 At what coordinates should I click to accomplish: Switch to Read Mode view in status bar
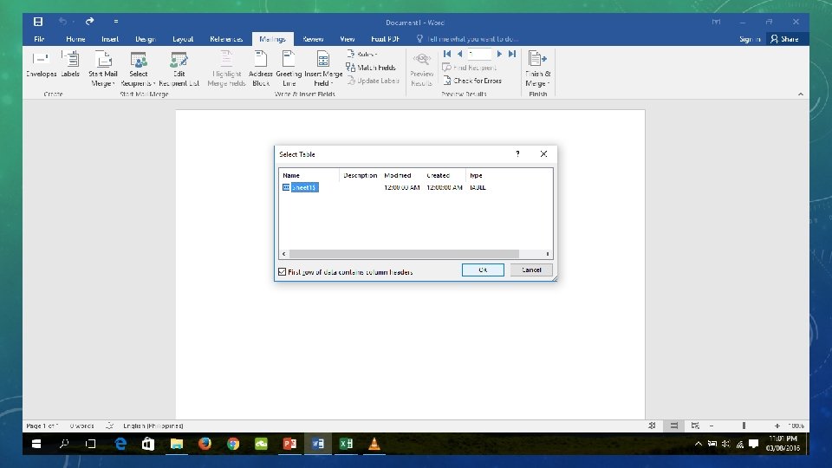point(652,426)
